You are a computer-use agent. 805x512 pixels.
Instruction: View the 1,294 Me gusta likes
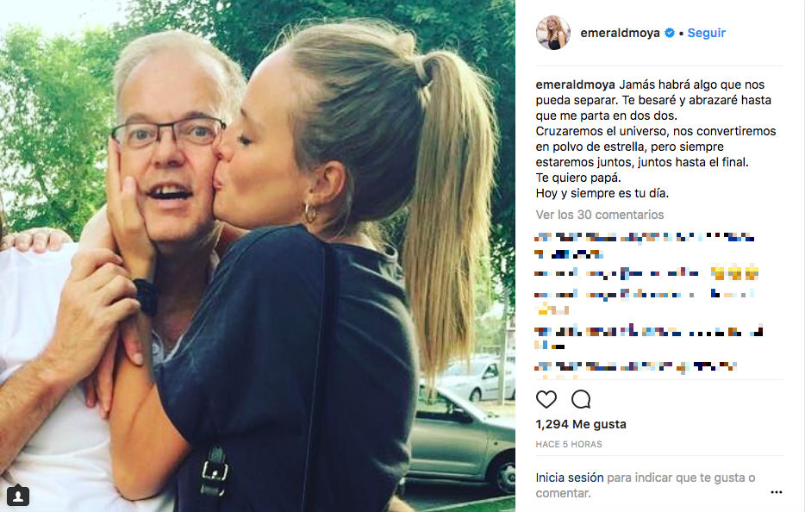(x=581, y=424)
